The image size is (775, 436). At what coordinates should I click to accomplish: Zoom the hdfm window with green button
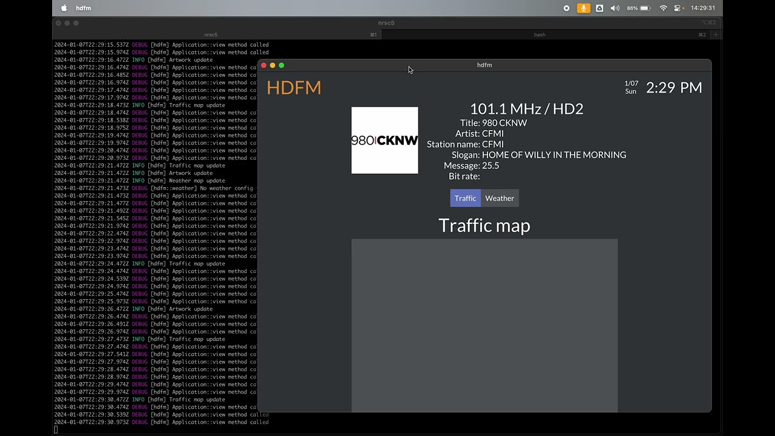[282, 65]
